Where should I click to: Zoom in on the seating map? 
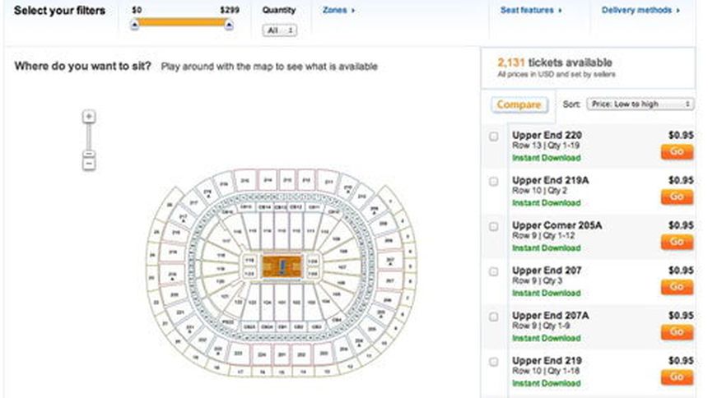[x=89, y=117]
